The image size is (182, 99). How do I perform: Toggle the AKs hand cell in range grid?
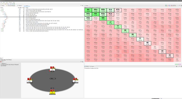[x=95, y=10]
